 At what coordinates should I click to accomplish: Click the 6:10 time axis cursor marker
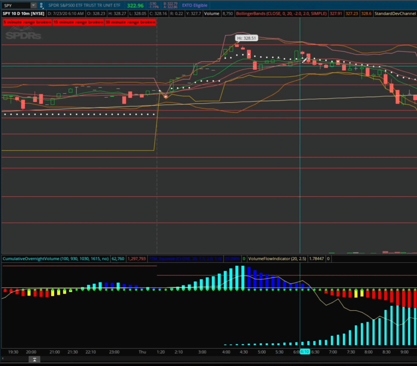coord(305,352)
